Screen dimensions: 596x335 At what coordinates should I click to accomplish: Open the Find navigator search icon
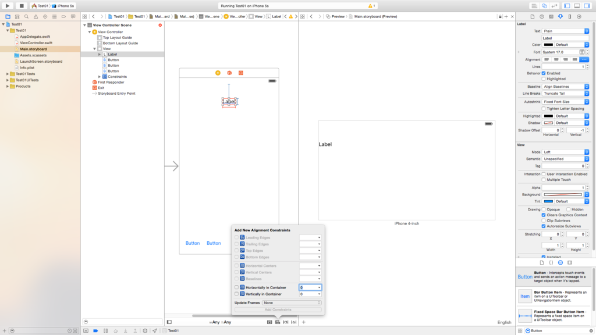tap(26, 16)
